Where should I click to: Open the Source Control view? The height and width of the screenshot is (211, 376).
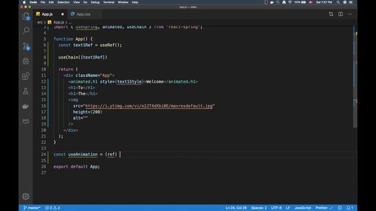coord(26,46)
